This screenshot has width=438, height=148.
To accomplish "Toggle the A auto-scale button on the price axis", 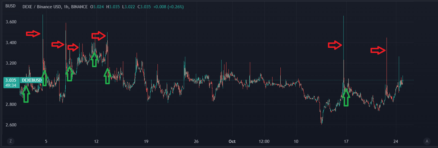I will [427, 141].
